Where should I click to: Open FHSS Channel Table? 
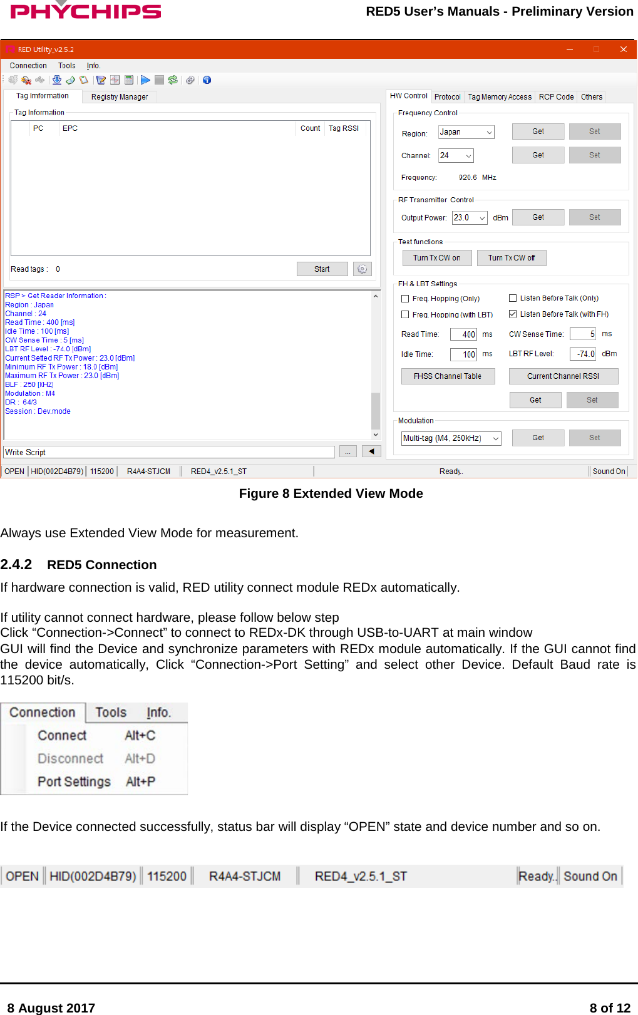click(x=448, y=376)
